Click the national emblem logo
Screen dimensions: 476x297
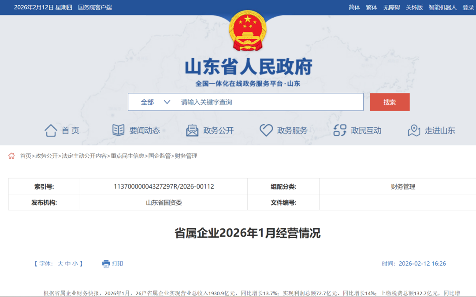point(248,31)
